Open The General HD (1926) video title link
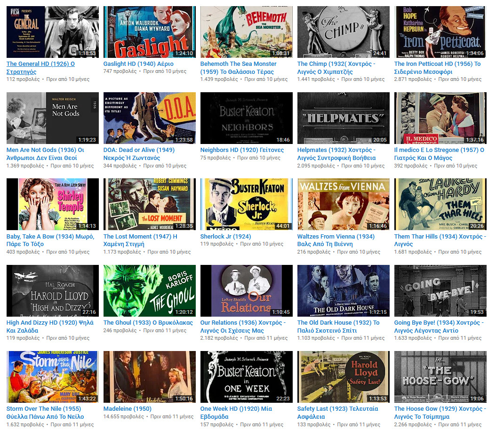 click(x=40, y=68)
